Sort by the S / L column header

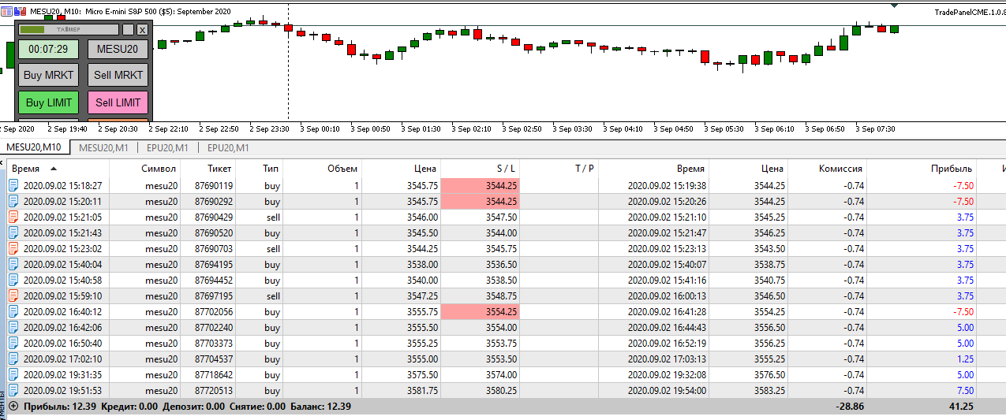click(506, 169)
